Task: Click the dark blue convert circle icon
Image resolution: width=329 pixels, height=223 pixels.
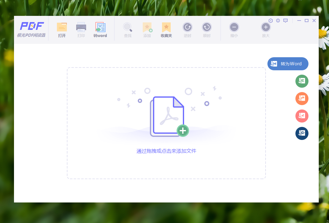Action: (x=302, y=133)
